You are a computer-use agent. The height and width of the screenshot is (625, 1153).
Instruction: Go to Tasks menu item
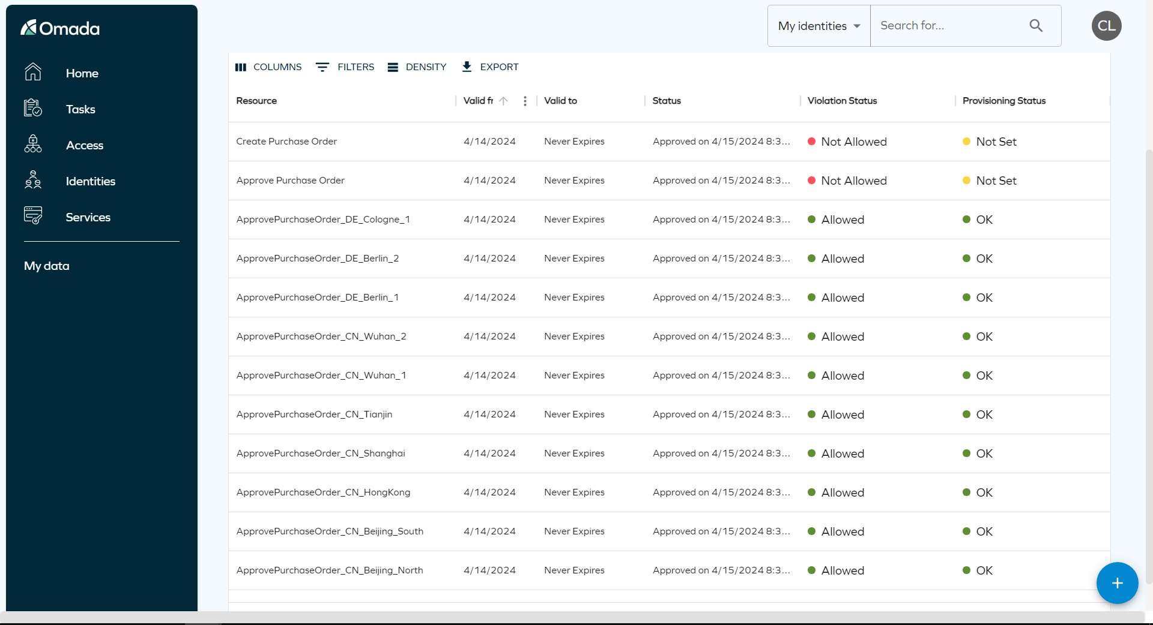[x=80, y=109]
